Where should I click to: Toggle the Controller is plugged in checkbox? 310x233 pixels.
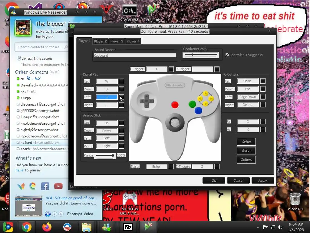coord(227,55)
